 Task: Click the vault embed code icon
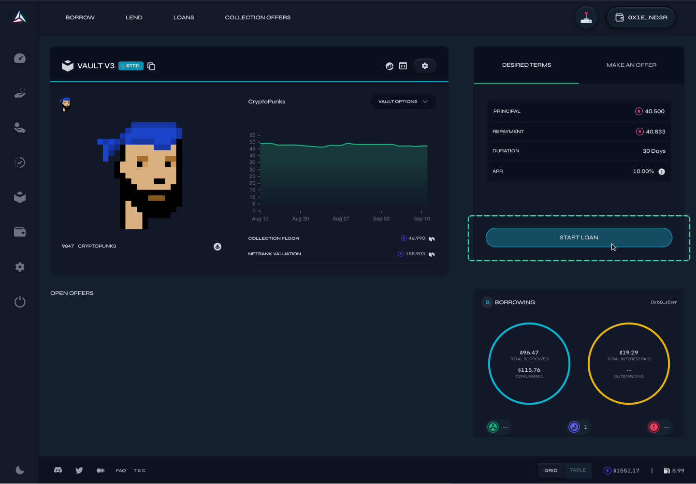click(x=403, y=66)
